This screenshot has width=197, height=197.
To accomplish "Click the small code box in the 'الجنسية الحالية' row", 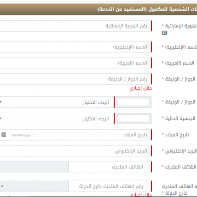I will [134, 119].
